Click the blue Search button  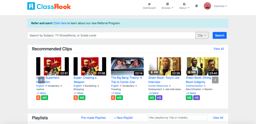[x=219, y=35]
